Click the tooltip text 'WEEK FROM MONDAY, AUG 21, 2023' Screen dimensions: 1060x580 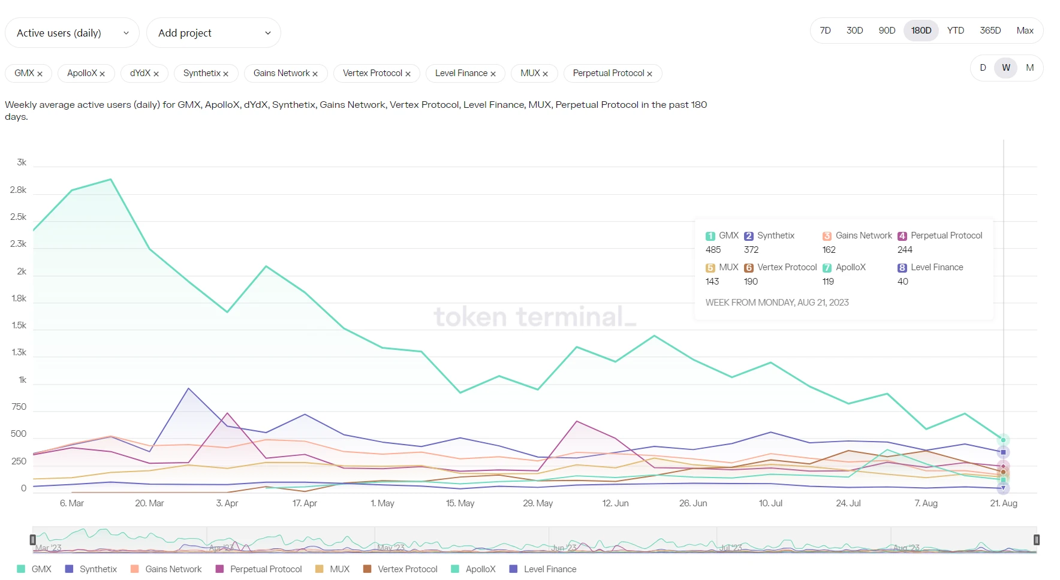pyautogui.click(x=777, y=303)
